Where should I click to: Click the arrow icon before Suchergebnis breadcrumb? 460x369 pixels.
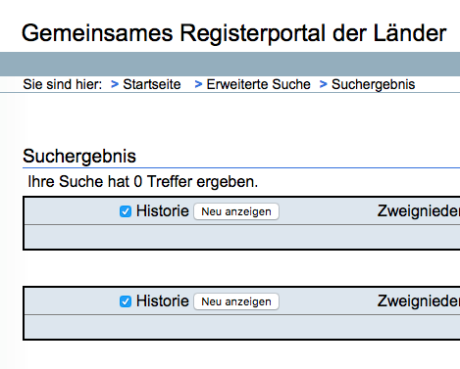coord(323,84)
